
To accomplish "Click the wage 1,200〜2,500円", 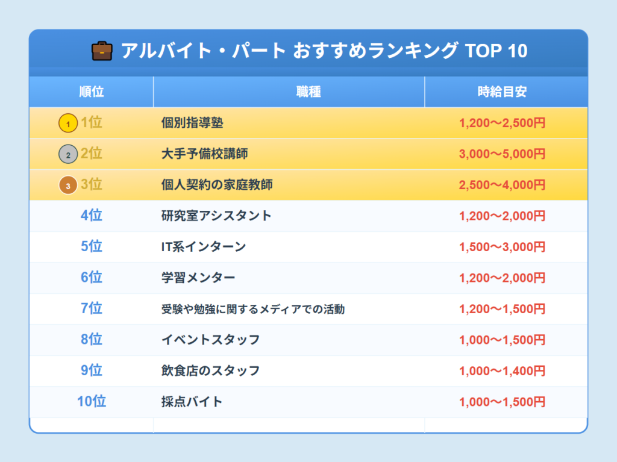I will click(x=502, y=123).
